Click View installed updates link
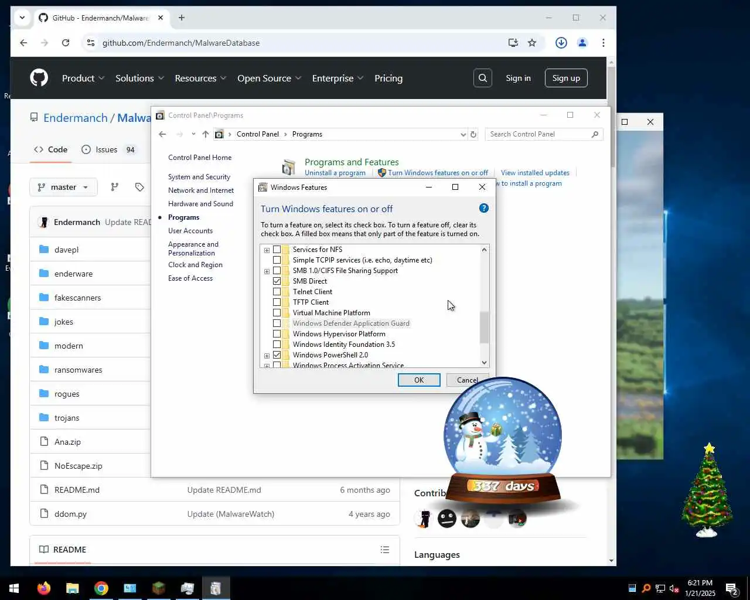This screenshot has height=600, width=750. tap(535, 173)
